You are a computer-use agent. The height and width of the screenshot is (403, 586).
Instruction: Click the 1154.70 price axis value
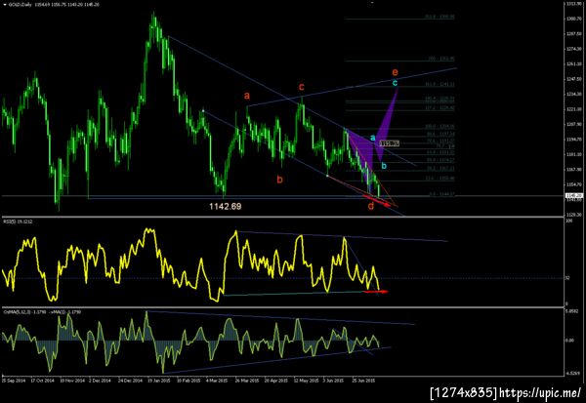pos(573,184)
